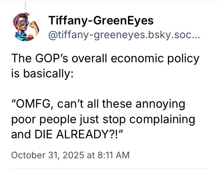
Task: Click the "poor people just stop complaining" line
Action: pyautogui.click(x=103, y=120)
